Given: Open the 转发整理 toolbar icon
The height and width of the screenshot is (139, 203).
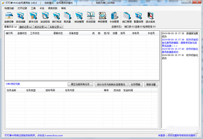Looking at the screenshot, I should click(x=79, y=17).
